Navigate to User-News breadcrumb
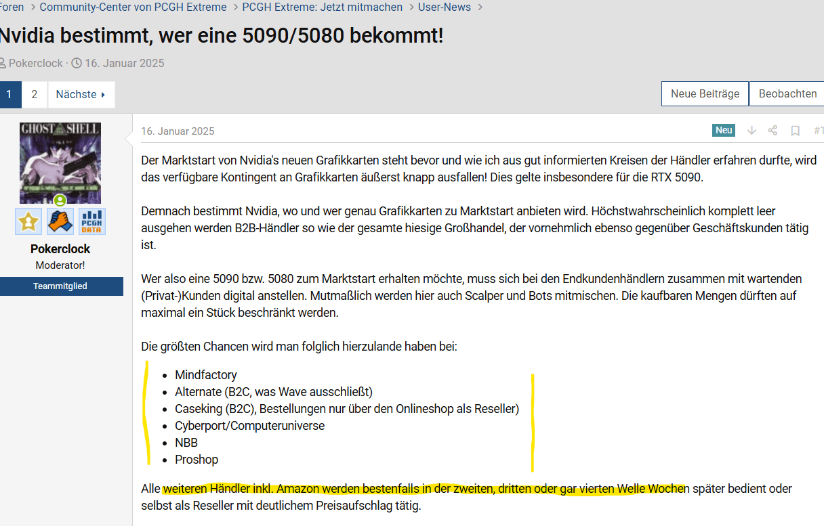This screenshot has width=824, height=526. [x=445, y=7]
